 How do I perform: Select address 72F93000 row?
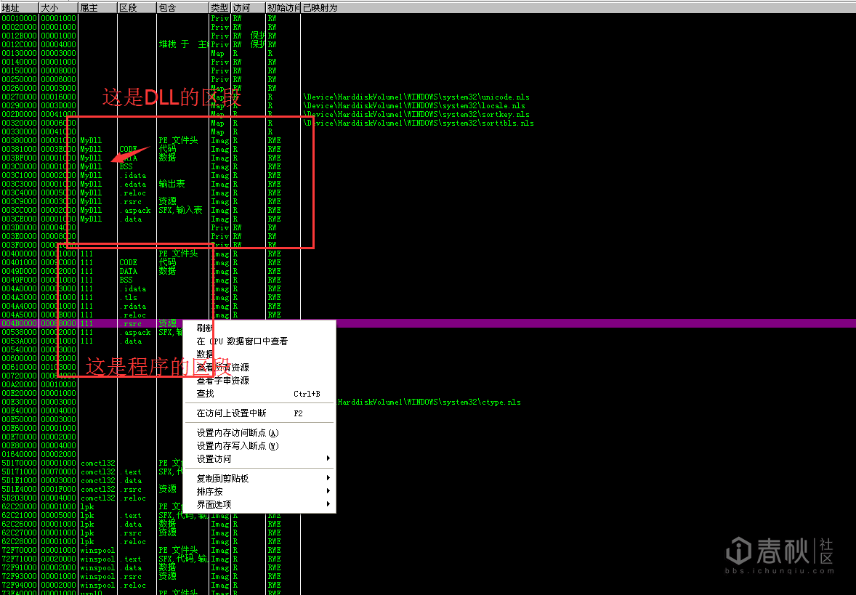[428, 577]
